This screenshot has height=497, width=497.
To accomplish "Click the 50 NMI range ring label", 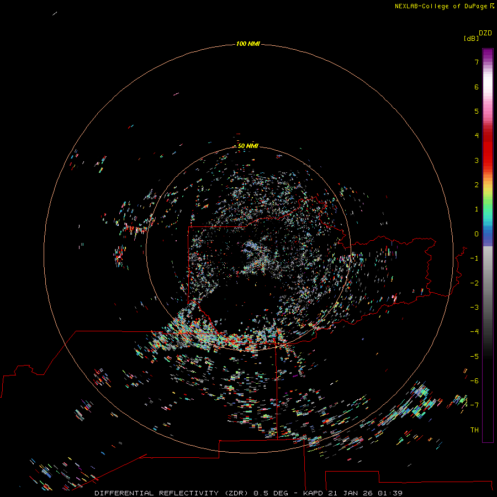I will click(x=248, y=146).
